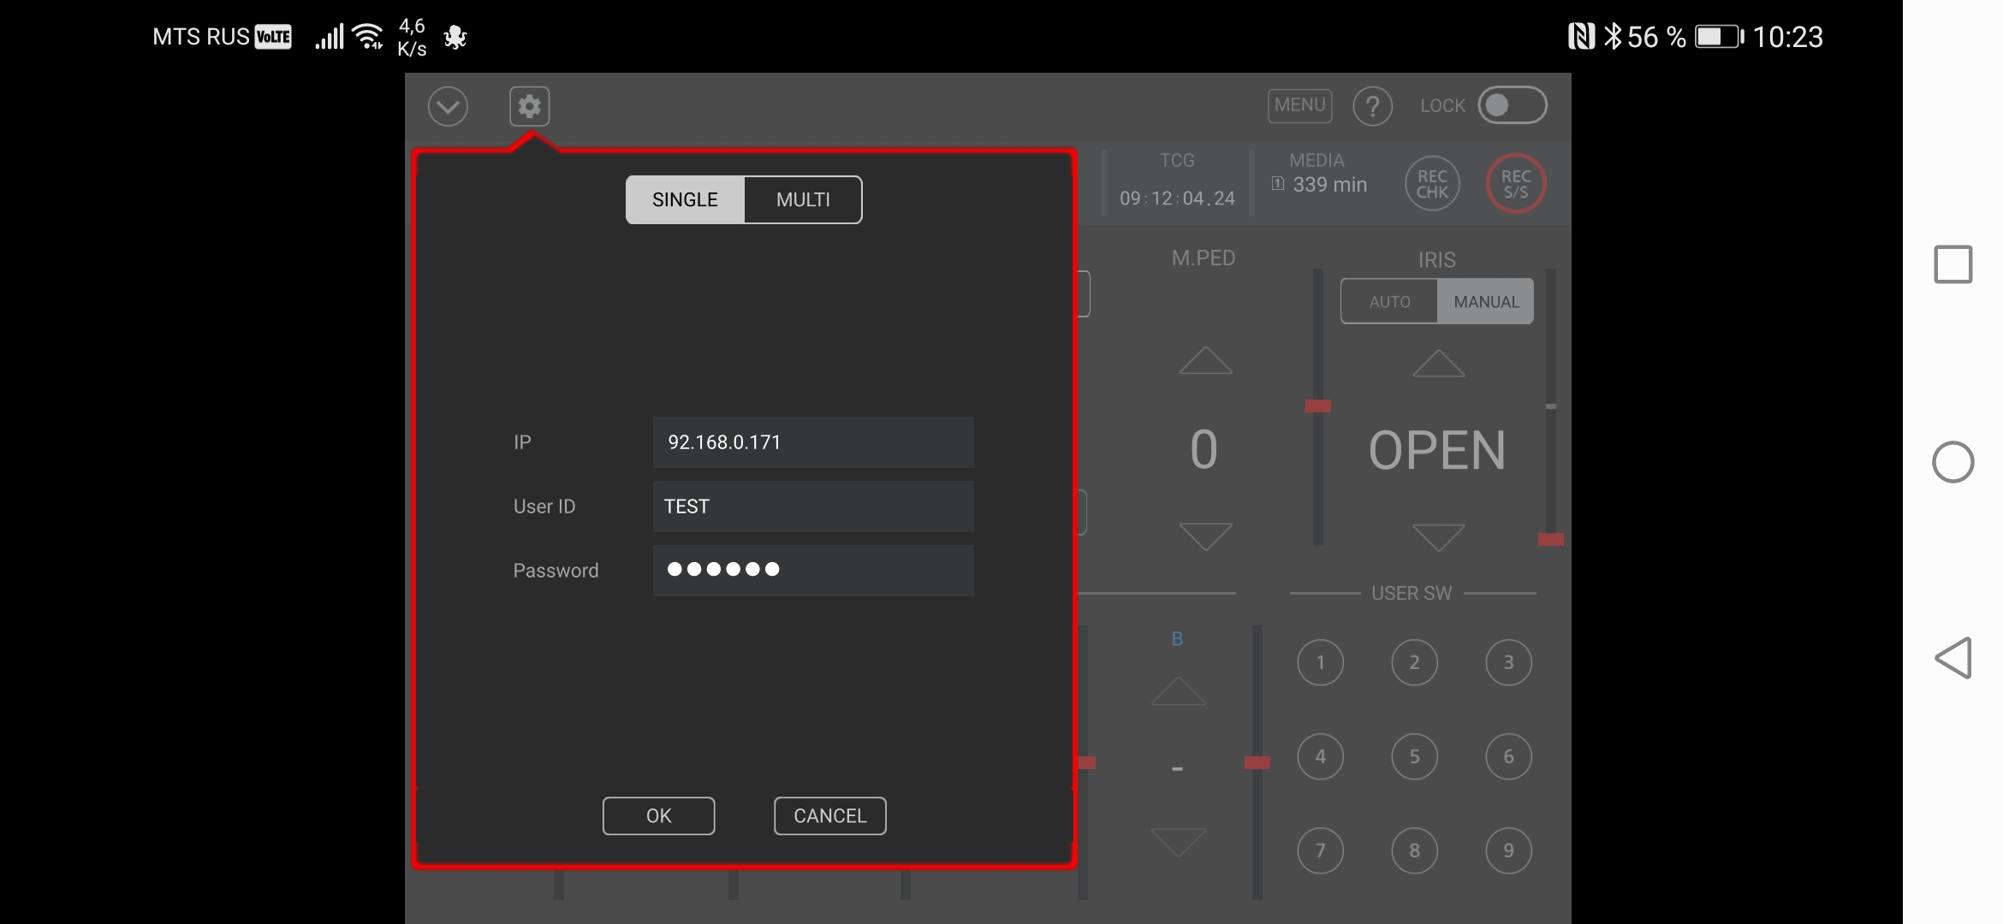Screen dimensions: 2003x924
Task: Open the help question mark icon
Action: (x=1372, y=107)
